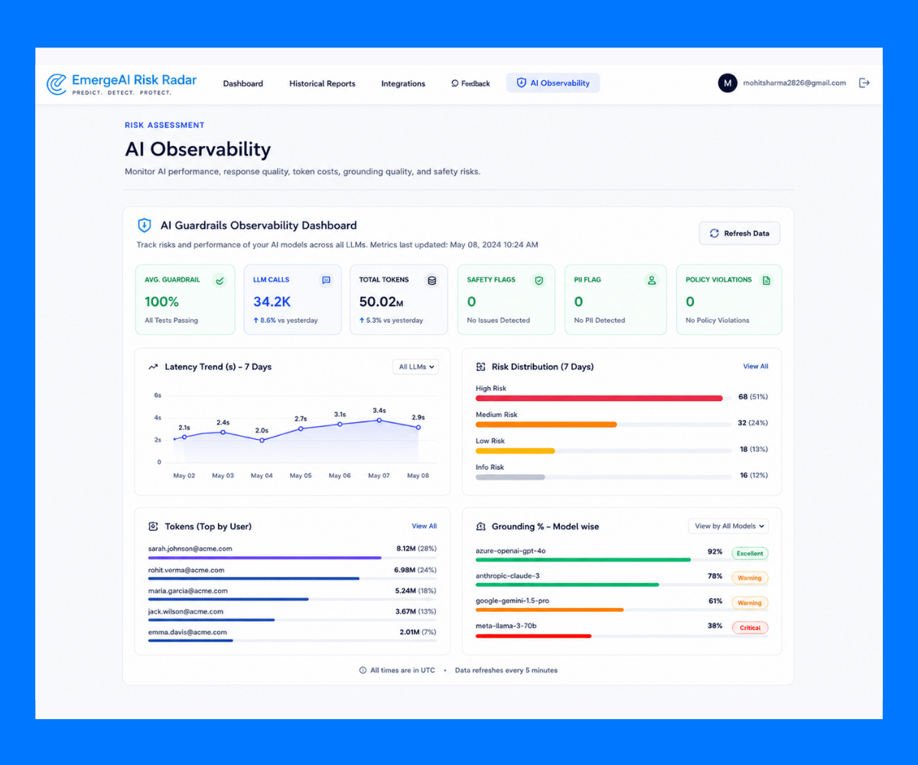Click the anthropic-claude-3 model name
Viewport: 918px width, 765px height.
508,575
